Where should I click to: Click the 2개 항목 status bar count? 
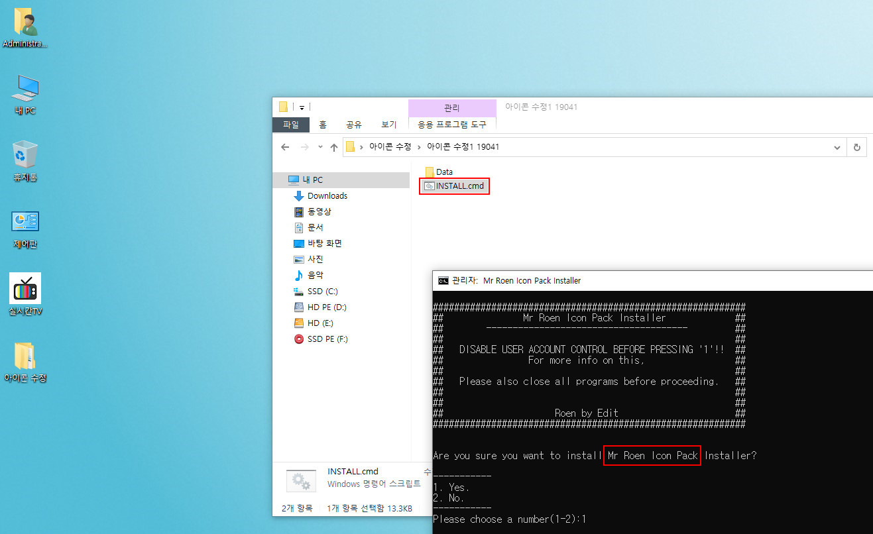(x=296, y=509)
